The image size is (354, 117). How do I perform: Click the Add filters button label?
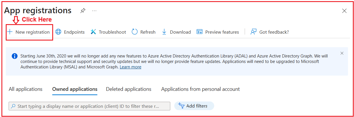(x=197, y=106)
